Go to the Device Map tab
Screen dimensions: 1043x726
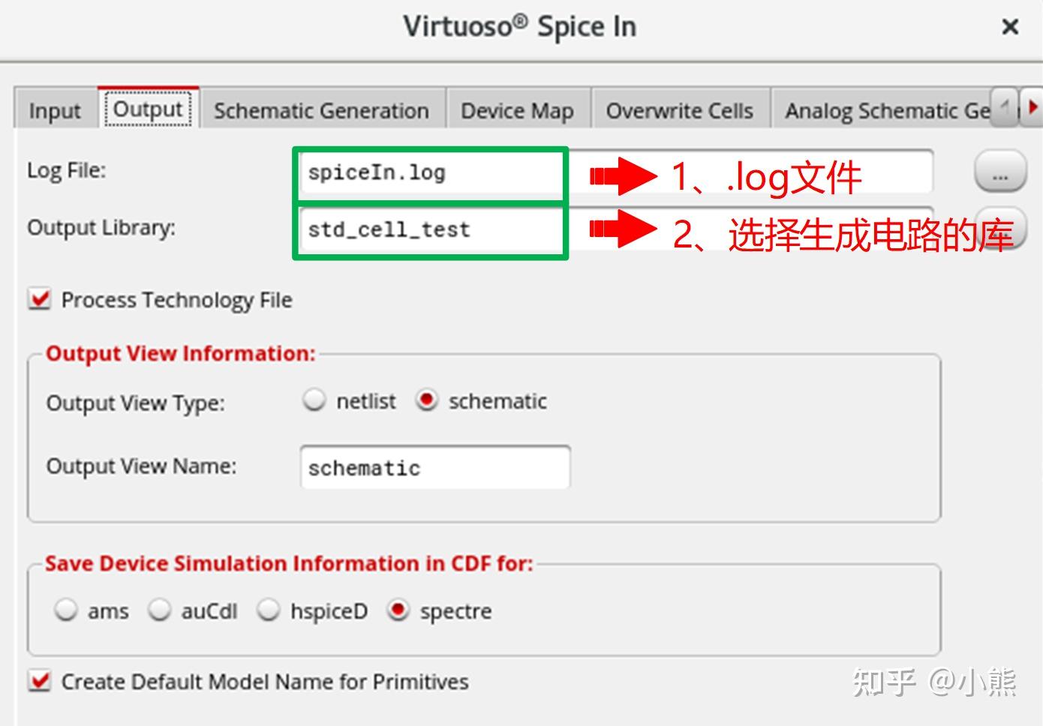click(x=517, y=109)
